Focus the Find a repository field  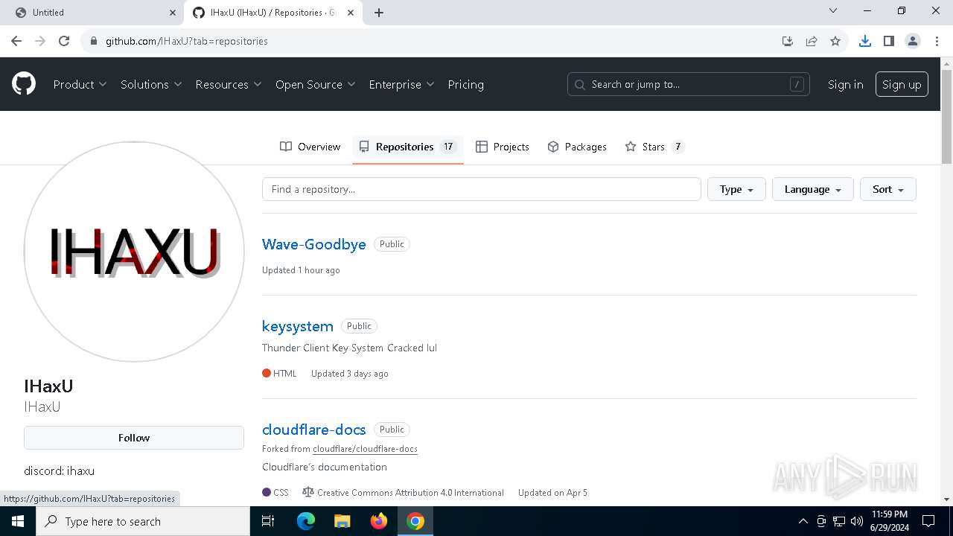482,189
